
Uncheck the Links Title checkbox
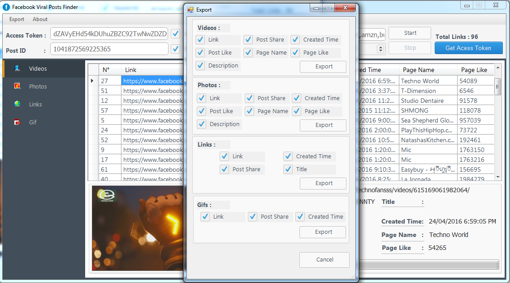coord(288,169)
